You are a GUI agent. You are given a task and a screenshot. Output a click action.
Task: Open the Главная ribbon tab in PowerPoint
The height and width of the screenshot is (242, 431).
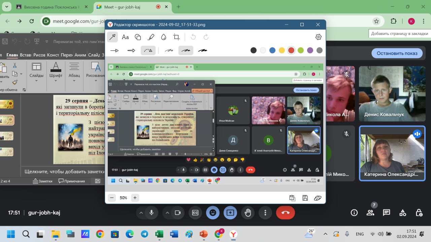click(x=12, y=55)
